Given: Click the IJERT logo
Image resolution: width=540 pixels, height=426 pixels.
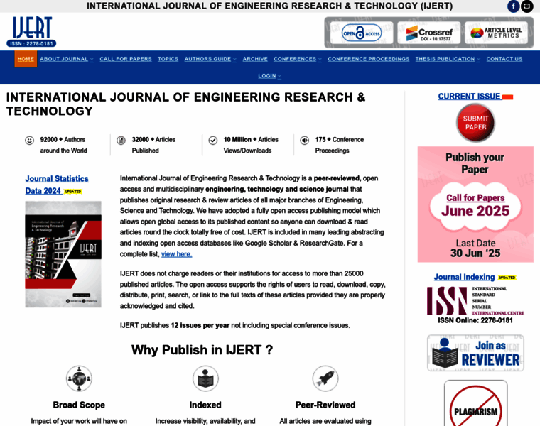Looking at the screenshot, I should point(31,31).
